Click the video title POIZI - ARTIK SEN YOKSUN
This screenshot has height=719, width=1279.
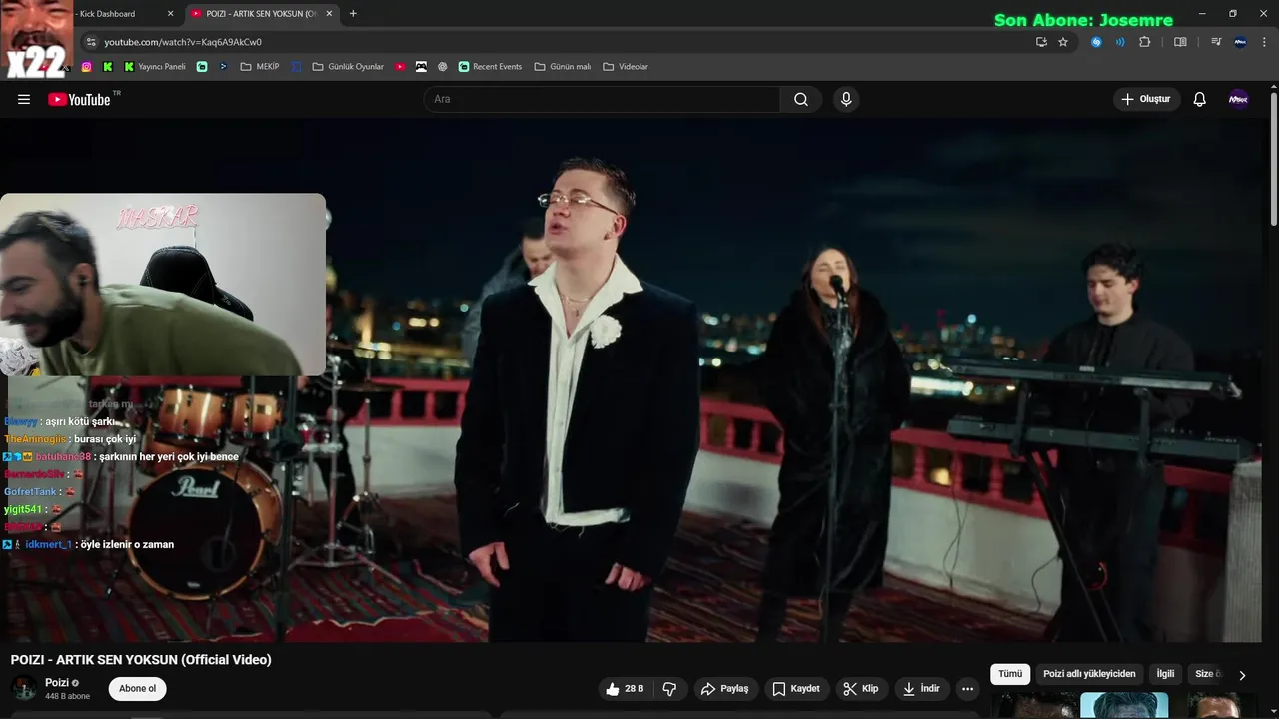141,660
